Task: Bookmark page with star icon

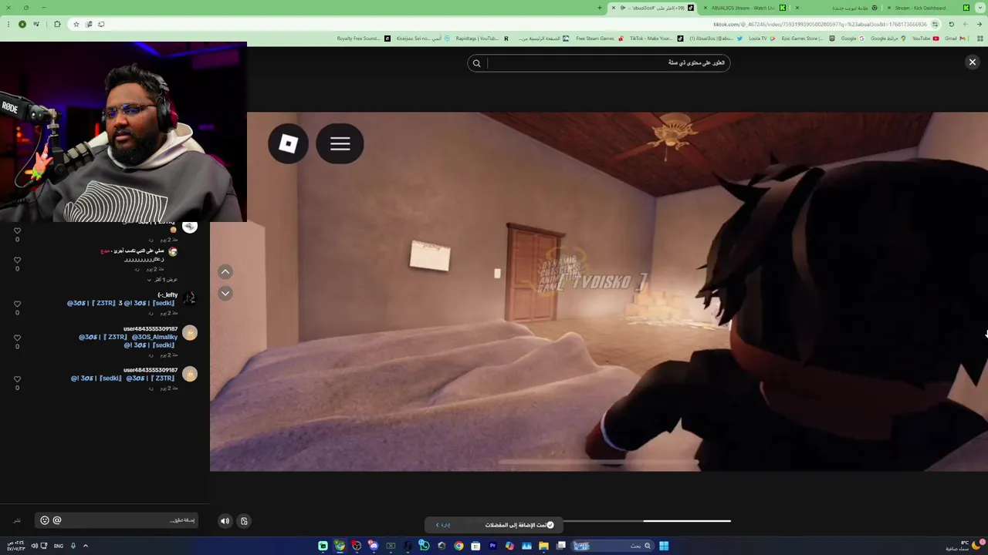Action: coord(76,24)
